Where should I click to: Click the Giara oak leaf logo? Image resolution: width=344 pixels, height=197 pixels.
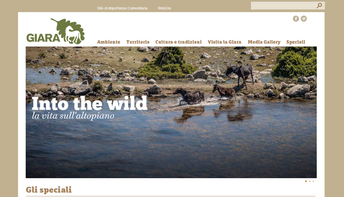pyautogui.click(x=56, y=31)
